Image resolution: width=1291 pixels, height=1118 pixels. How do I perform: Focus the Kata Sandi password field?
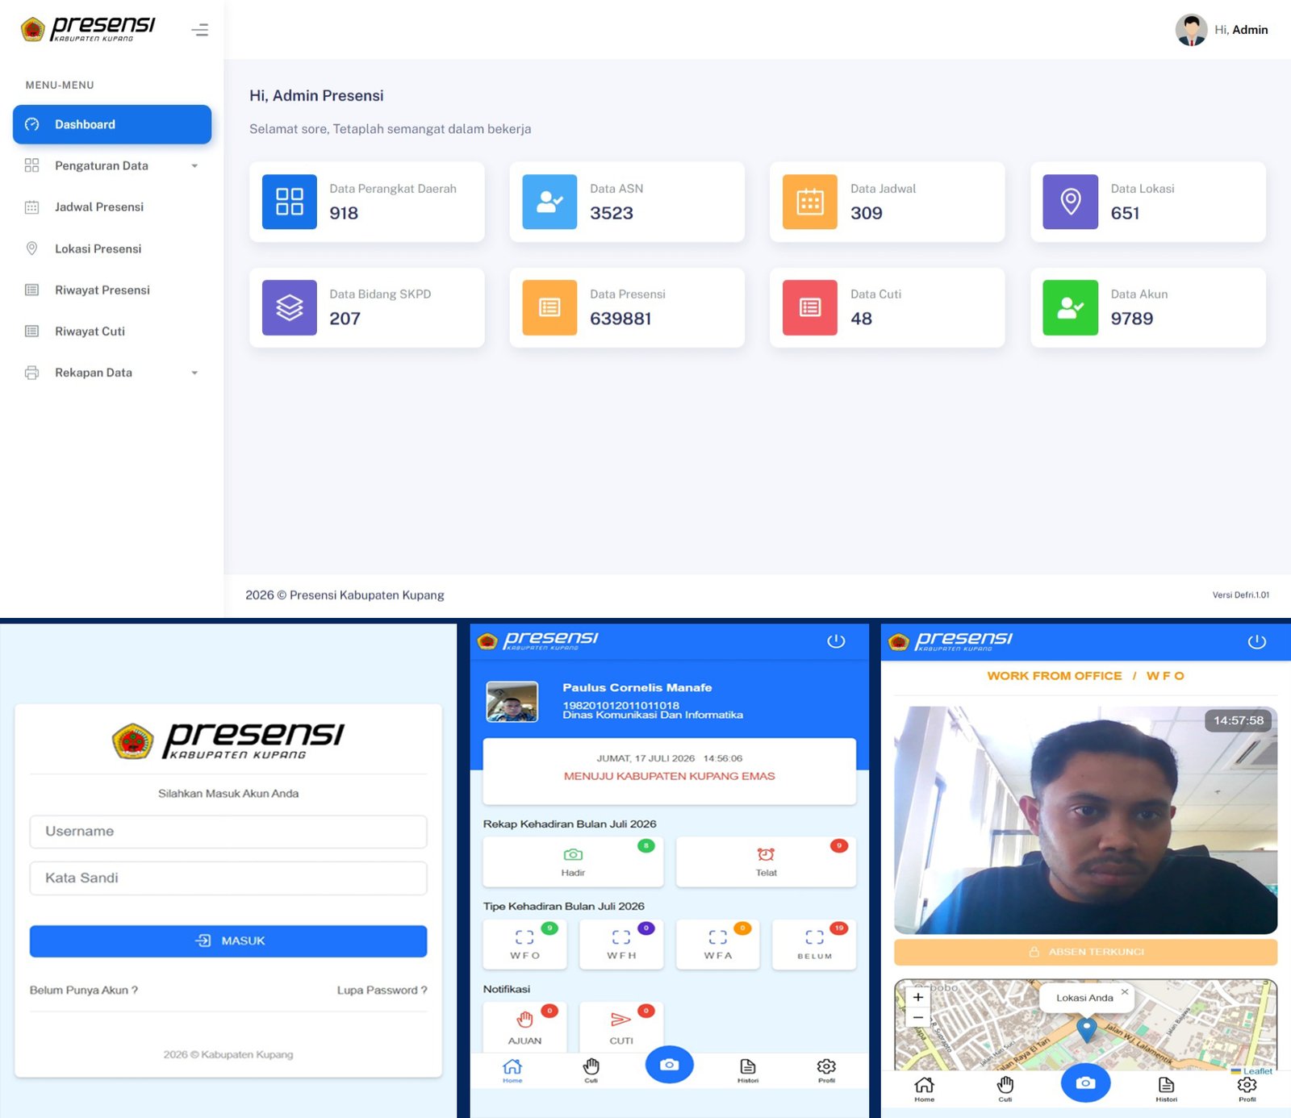point(228,878)
